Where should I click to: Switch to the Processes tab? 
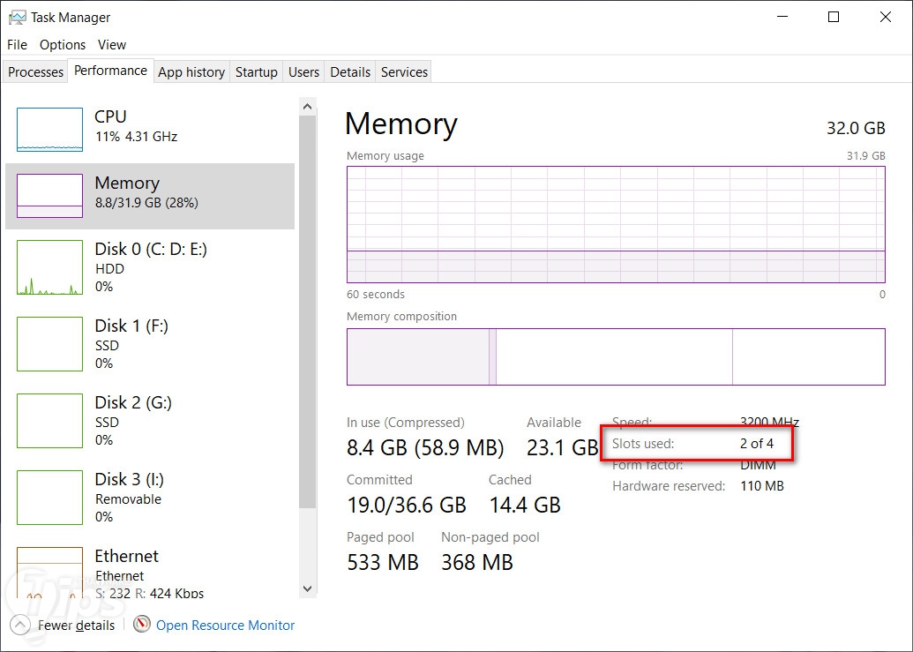pos(36,72)
